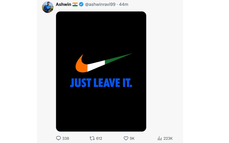Click the India flag emoji beside Ashwin
This screenshot has height=143, width=229.
click(x=75, y=5)
